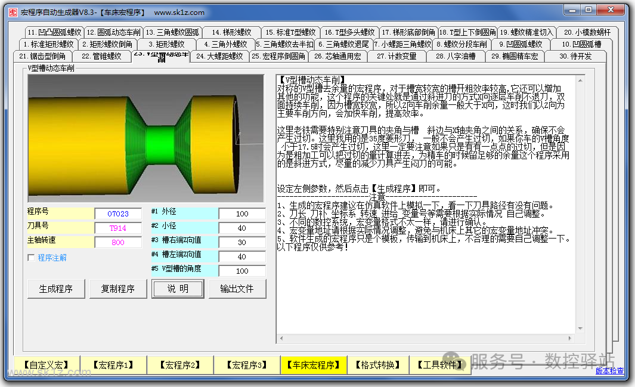
Task: Click the horizontal scrollbar left arrow
Action: coord(281,339)
